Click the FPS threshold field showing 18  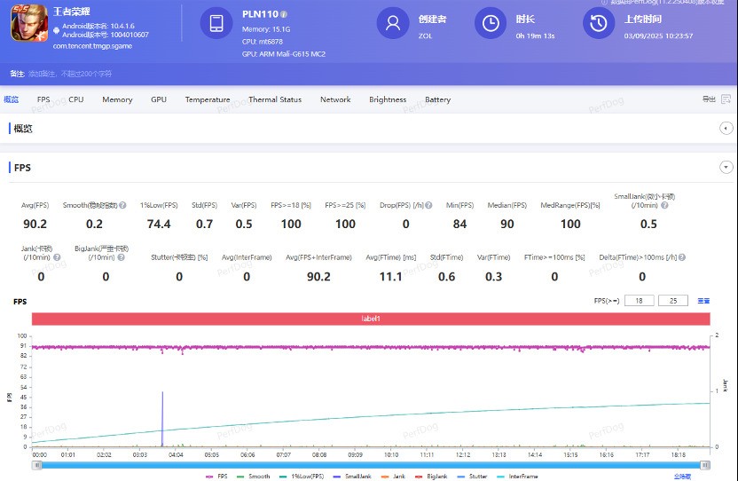pyautogui.click(x=638, y=301)
